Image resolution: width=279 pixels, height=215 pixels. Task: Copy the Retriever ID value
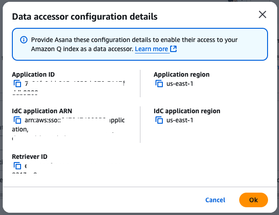pyautogui.click(x=17, y=166)
